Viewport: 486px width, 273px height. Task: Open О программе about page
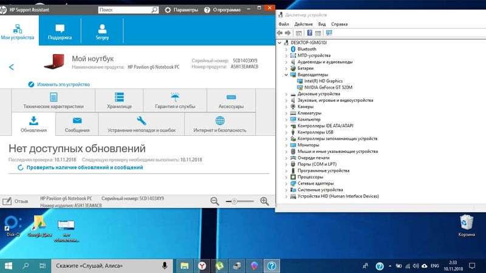tap(222, 10)
